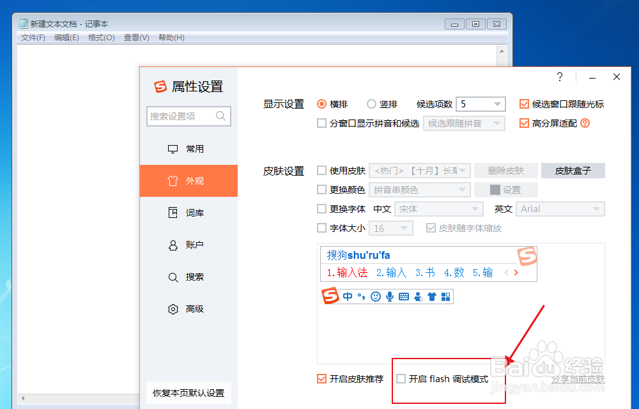The height and width of the screenshot is (409, 639).
Task: Click the 设置 color button with grey swatch
Action: (505, 189)
